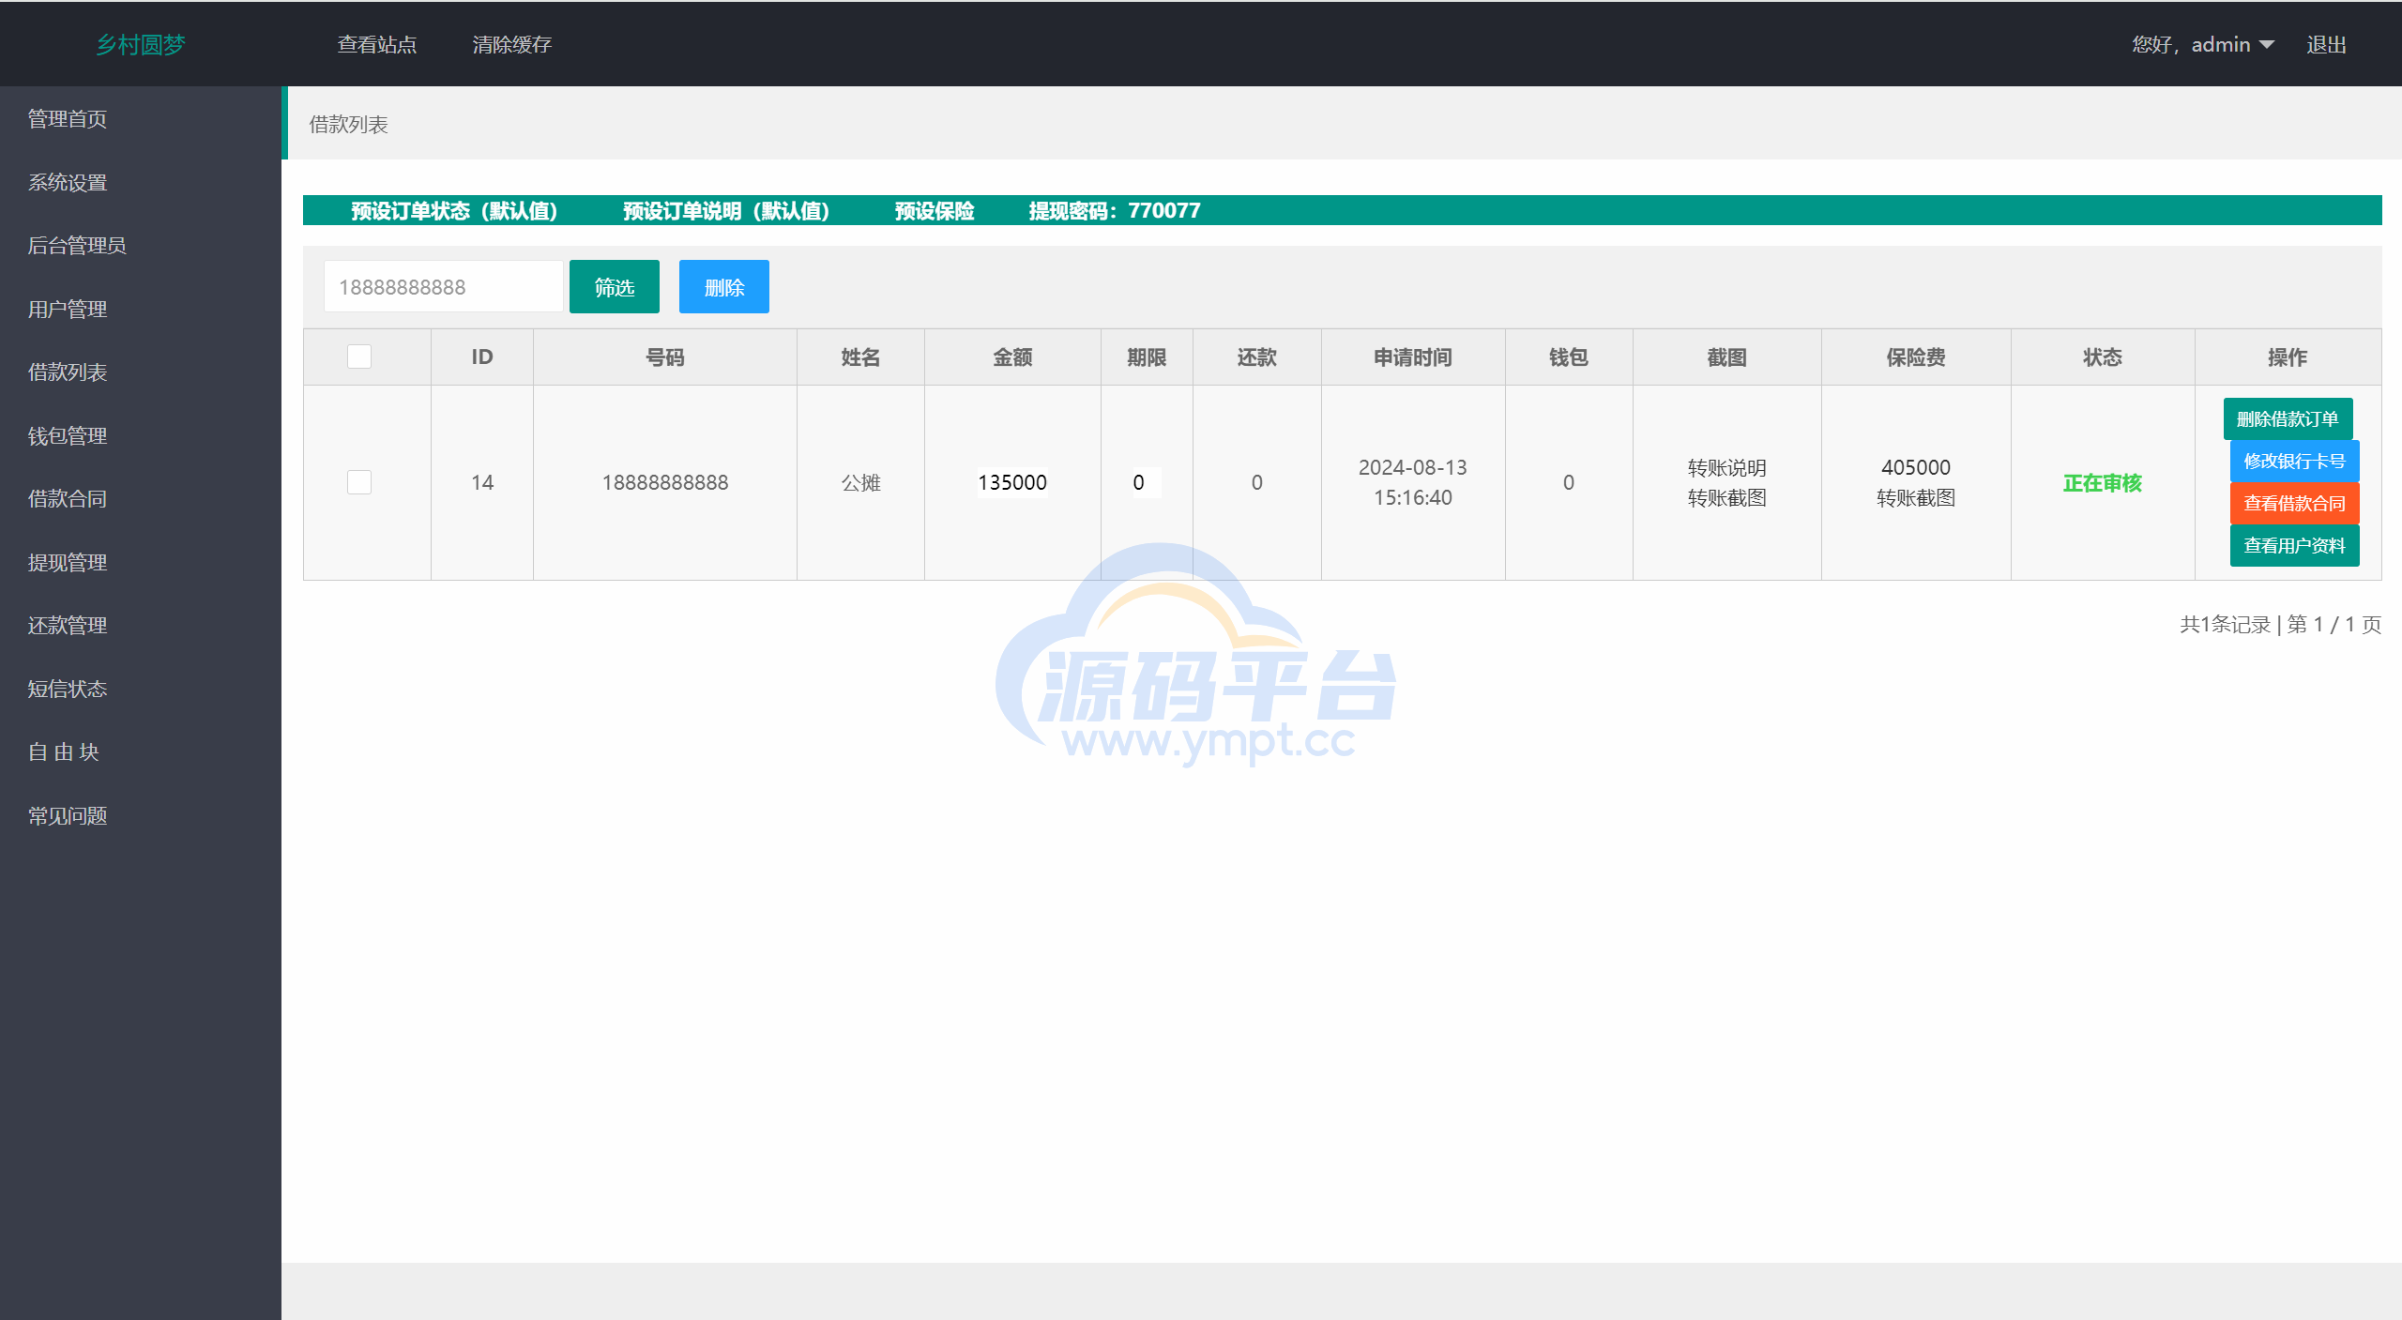Select 借款列表 in the sidebar
Image resolution: width=2402 pixels, height=1320 pixels.
[x=68, y=372]
